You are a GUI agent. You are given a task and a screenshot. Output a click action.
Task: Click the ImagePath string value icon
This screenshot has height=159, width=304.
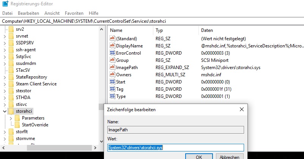(x=112, y=67)
